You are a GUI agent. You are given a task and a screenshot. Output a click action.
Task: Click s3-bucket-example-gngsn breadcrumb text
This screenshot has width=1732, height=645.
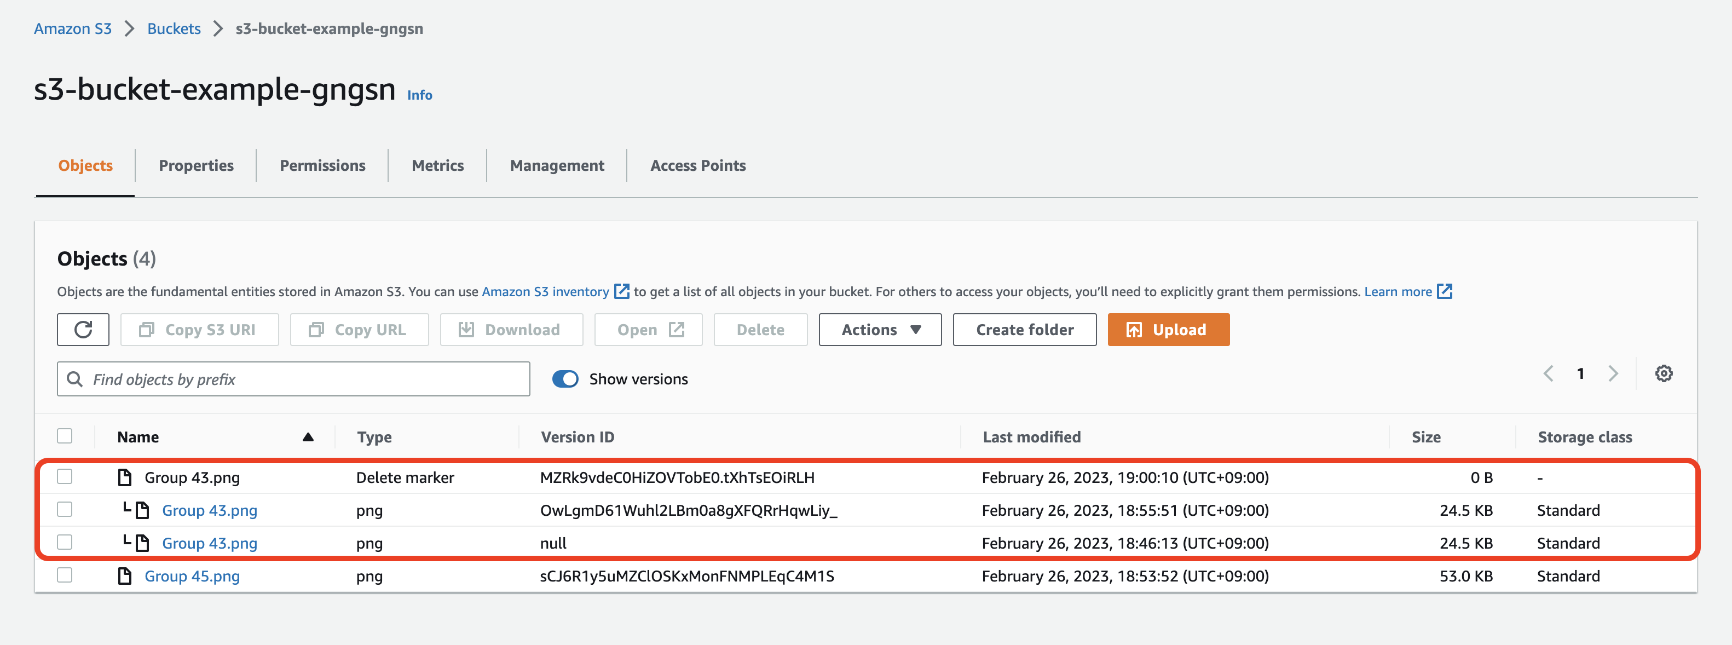(330, 29)
